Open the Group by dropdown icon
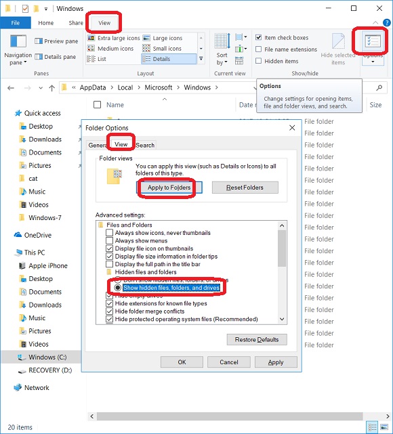393x434 pixels. click(x=241, y=37)
